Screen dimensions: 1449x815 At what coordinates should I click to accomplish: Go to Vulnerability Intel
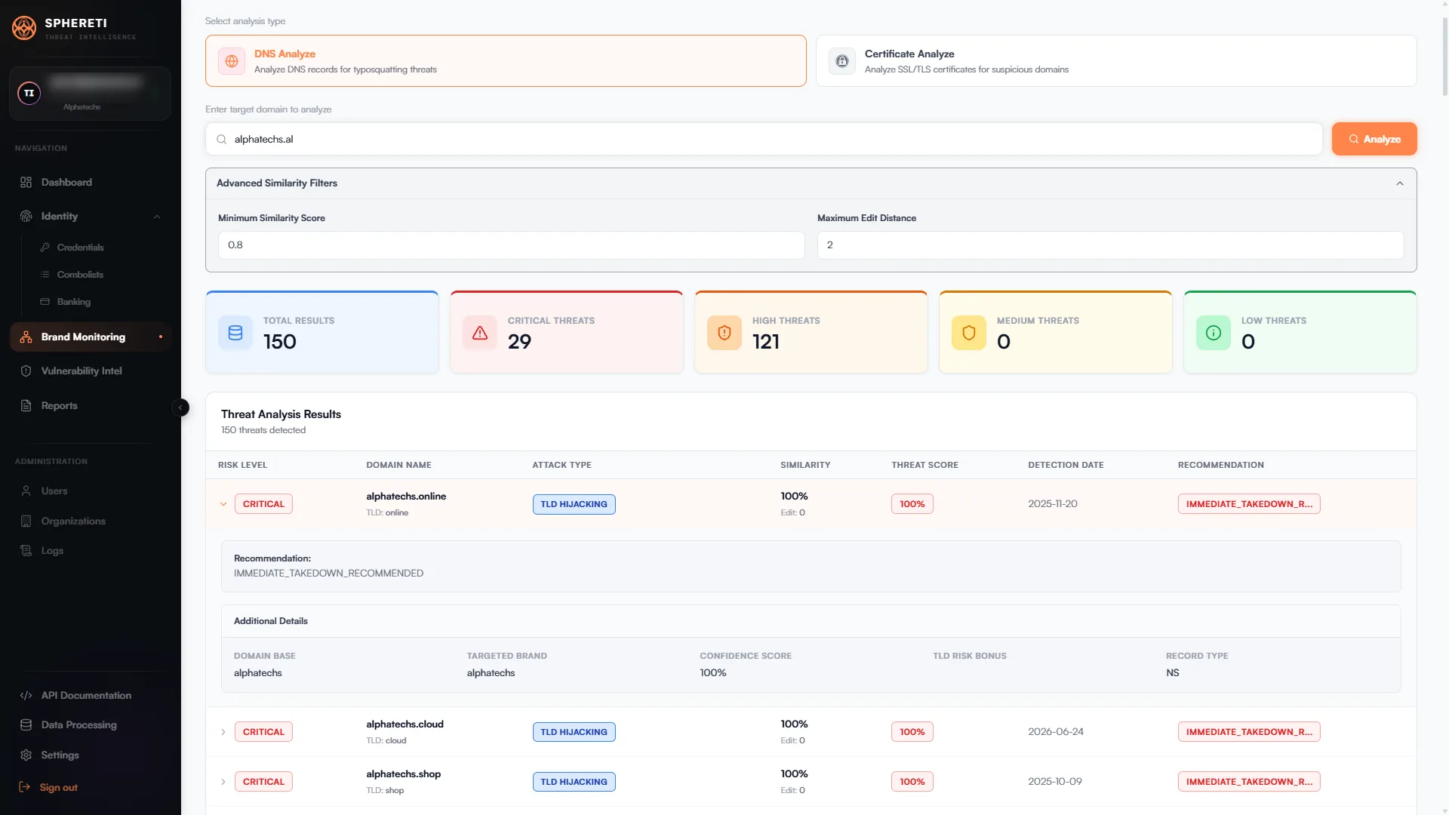pyautogui.click(x=91, y=371)
